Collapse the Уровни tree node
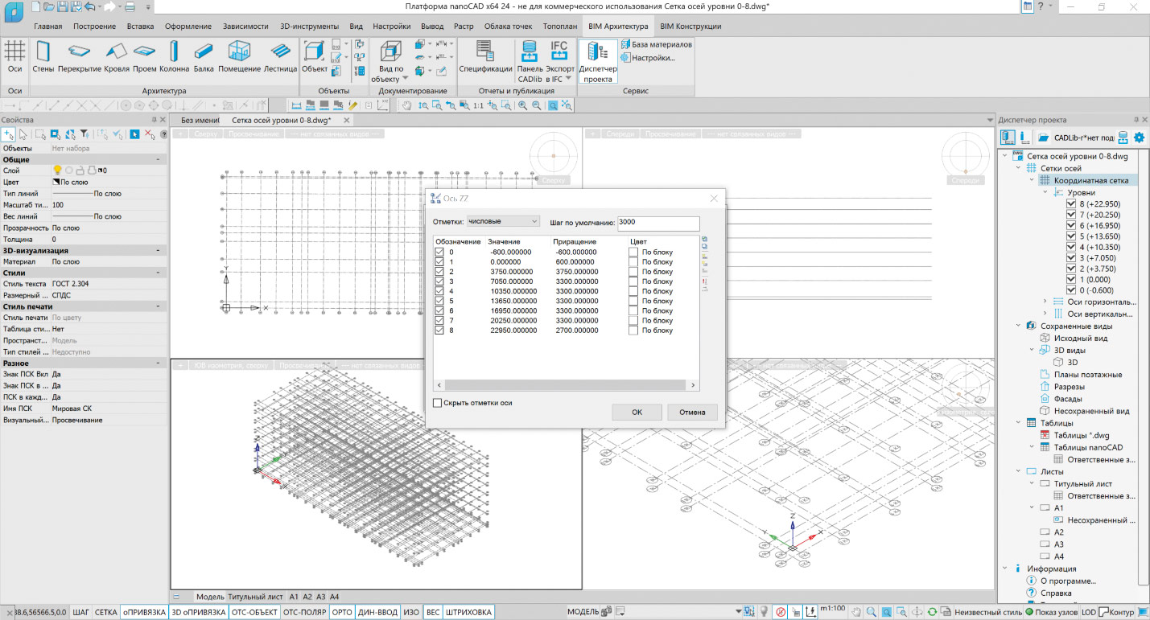This screenshot has width=1150, height=620. click(x=1045, y=193)
